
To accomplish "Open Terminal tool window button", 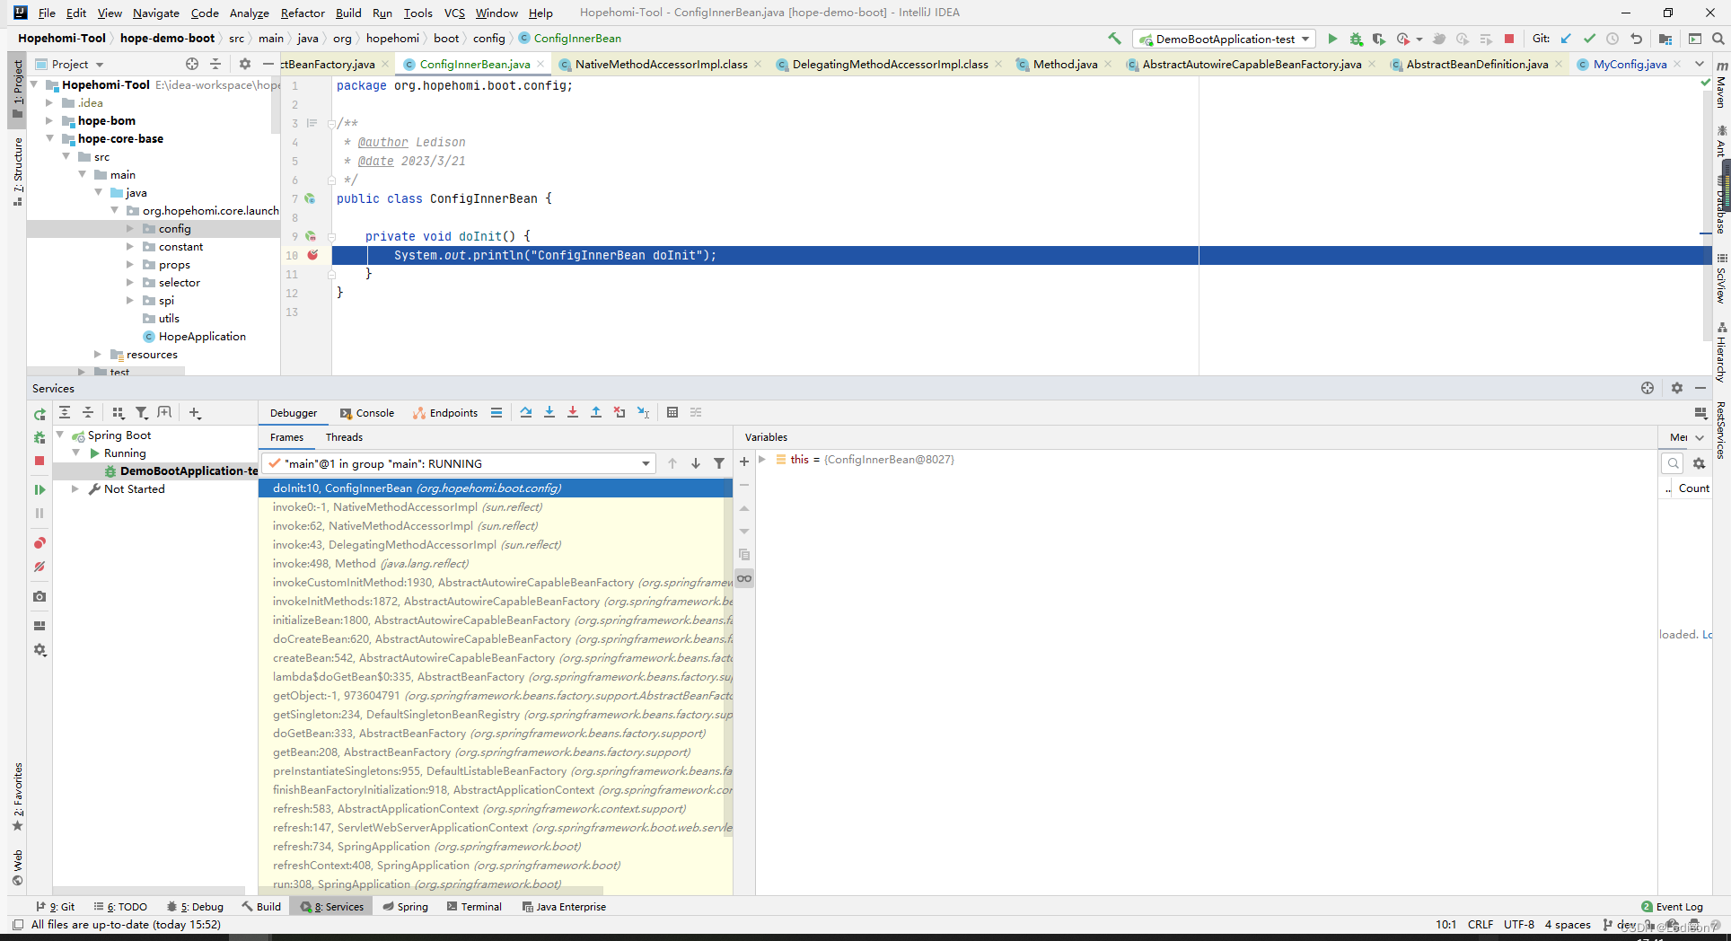I will point(474,907).
